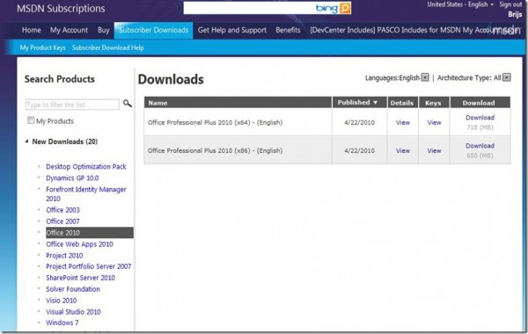The width and height of the screenshot is (528, 334).
Task: Select Visual Studio 2010 product
Action: [x=73, y=312]
